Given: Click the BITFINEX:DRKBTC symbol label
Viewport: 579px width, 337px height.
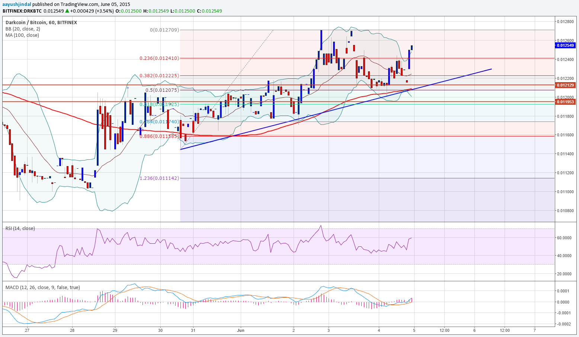Looking at the screenshot, I should (22, 11).
